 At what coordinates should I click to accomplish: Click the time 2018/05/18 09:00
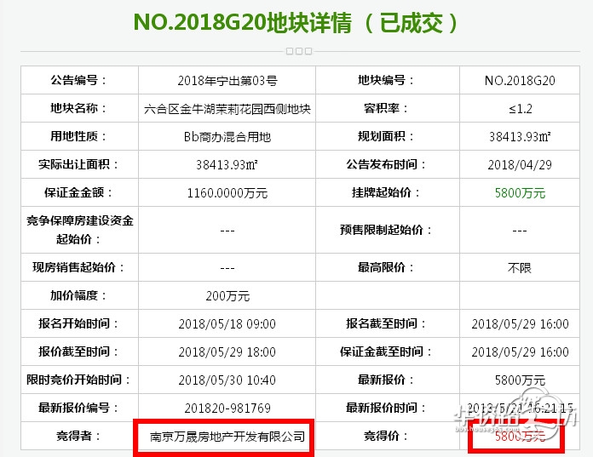[227, 323]
